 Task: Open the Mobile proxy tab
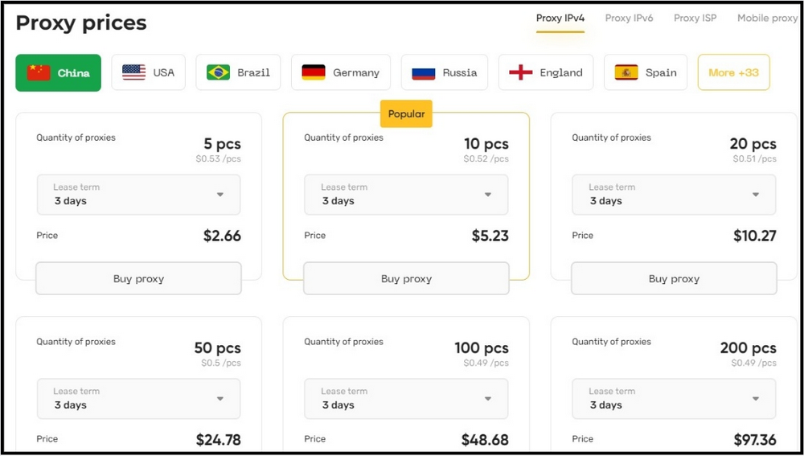[768, 18]
